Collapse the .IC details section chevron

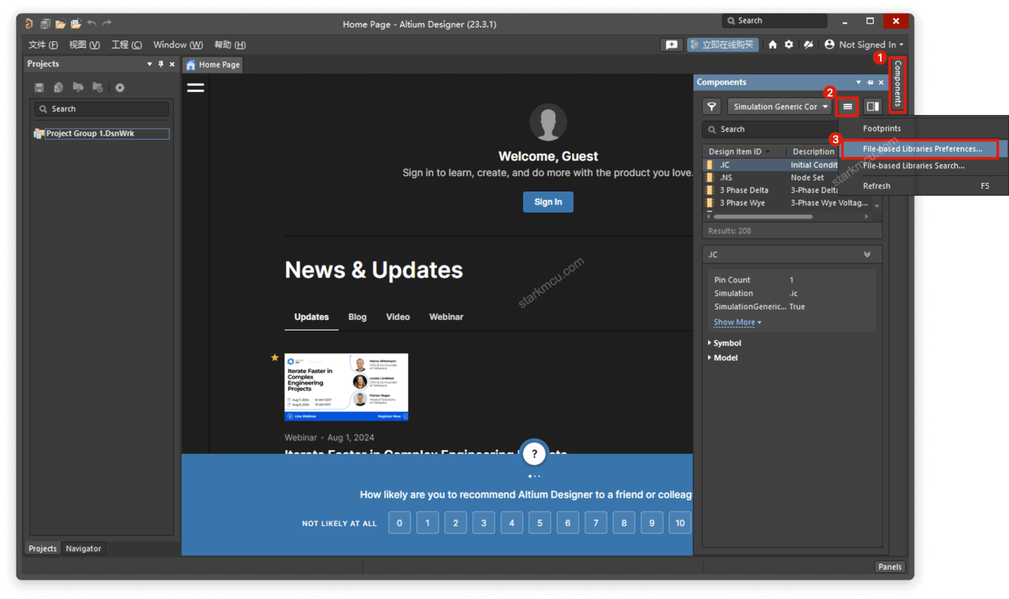867,255
